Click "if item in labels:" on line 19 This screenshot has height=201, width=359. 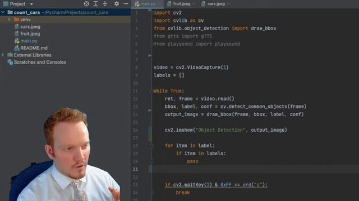(201, 154)
